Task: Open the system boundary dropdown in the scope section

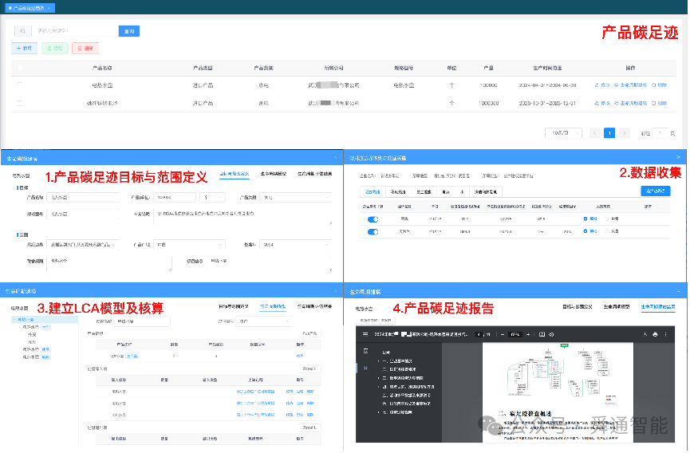Action: pos(83,245)
